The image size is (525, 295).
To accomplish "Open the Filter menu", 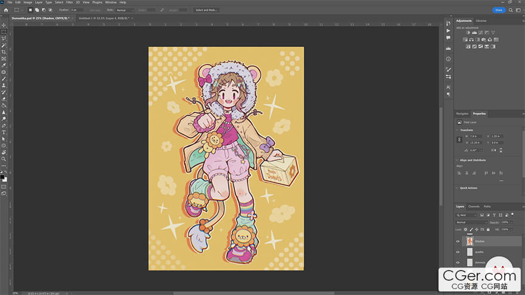I will [69, 2].
